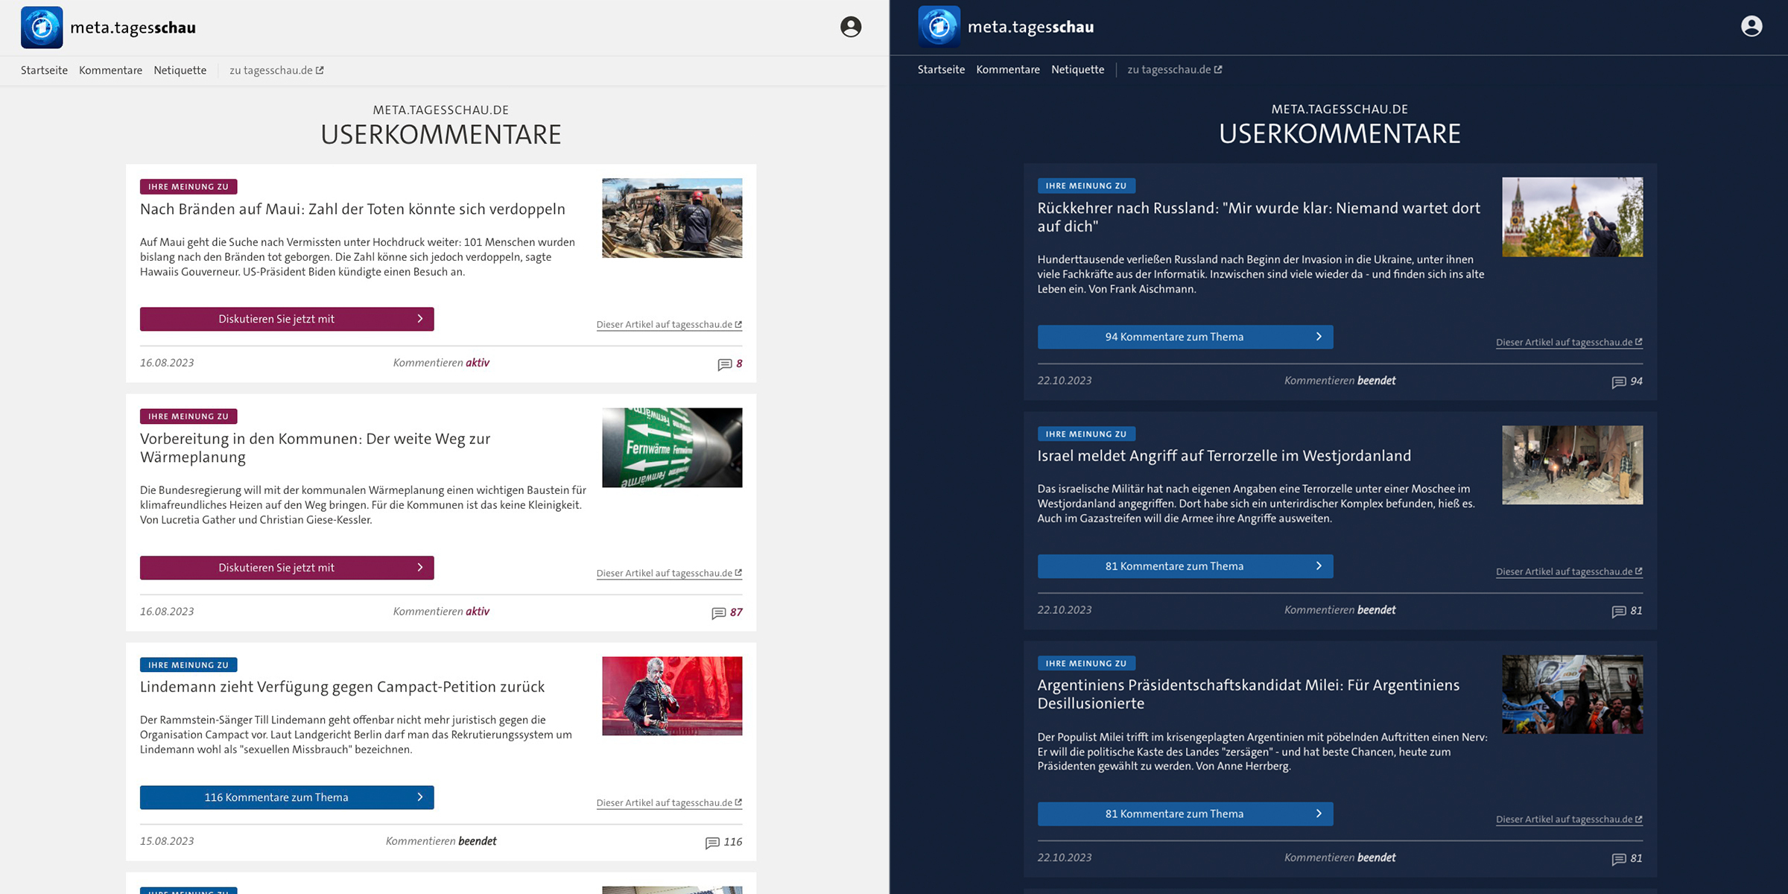Viewport: 1788px width, 894px height.
Task: Open Netiquette in the dark page nav
Action: click(1077, 69)
